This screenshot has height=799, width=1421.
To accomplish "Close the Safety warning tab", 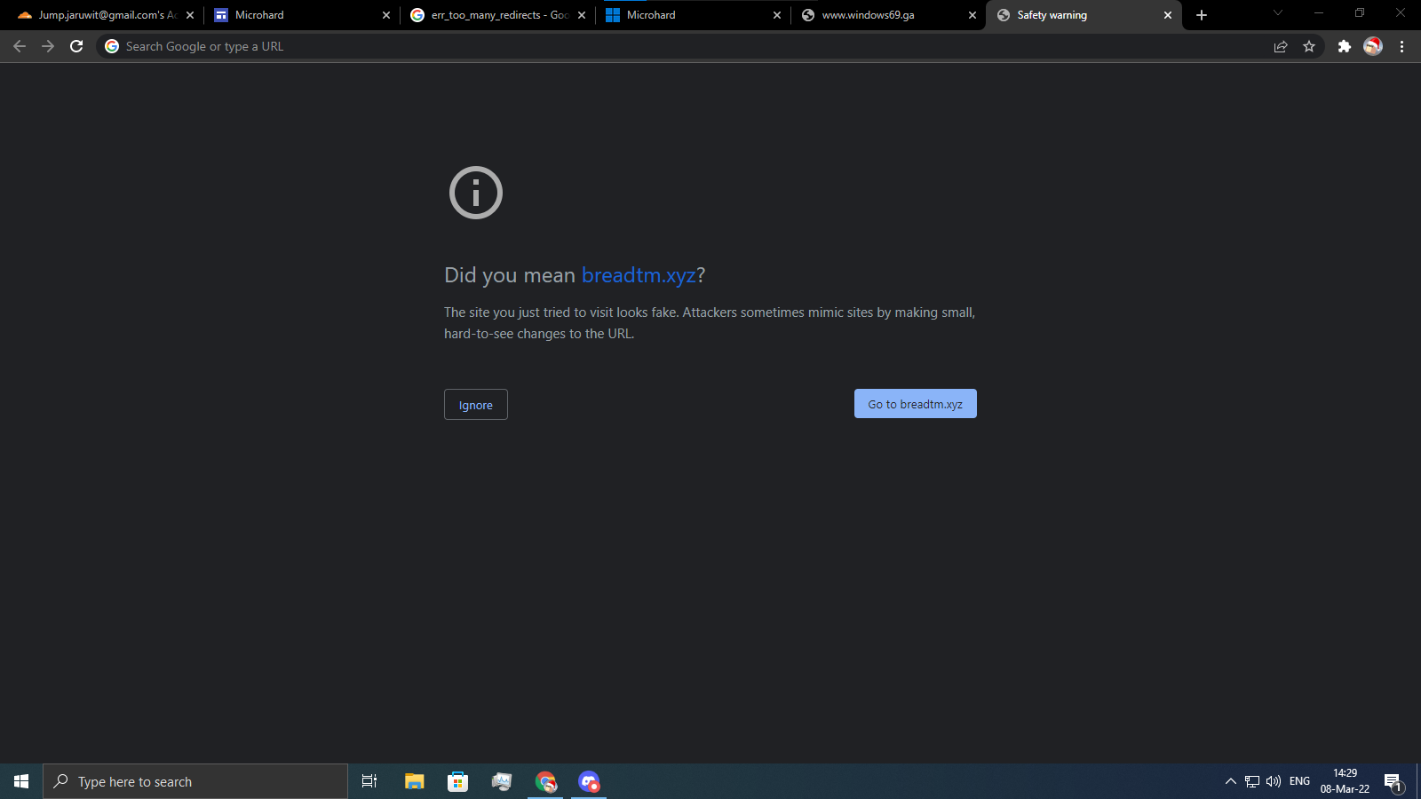I will click(1168, 15).
